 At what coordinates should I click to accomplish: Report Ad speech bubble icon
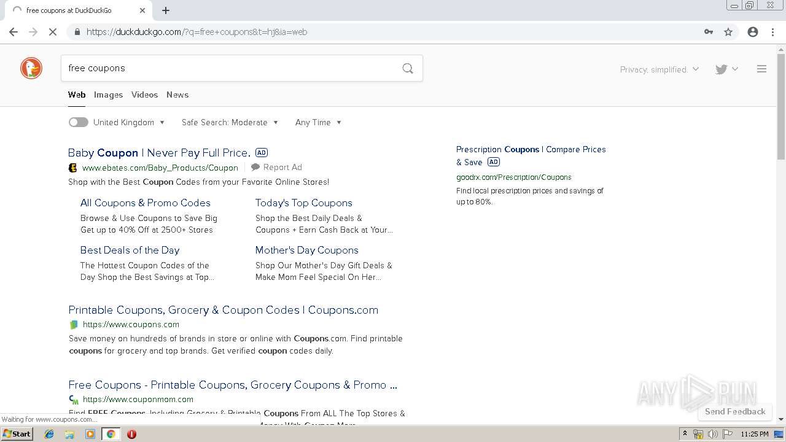click(255, 167)
